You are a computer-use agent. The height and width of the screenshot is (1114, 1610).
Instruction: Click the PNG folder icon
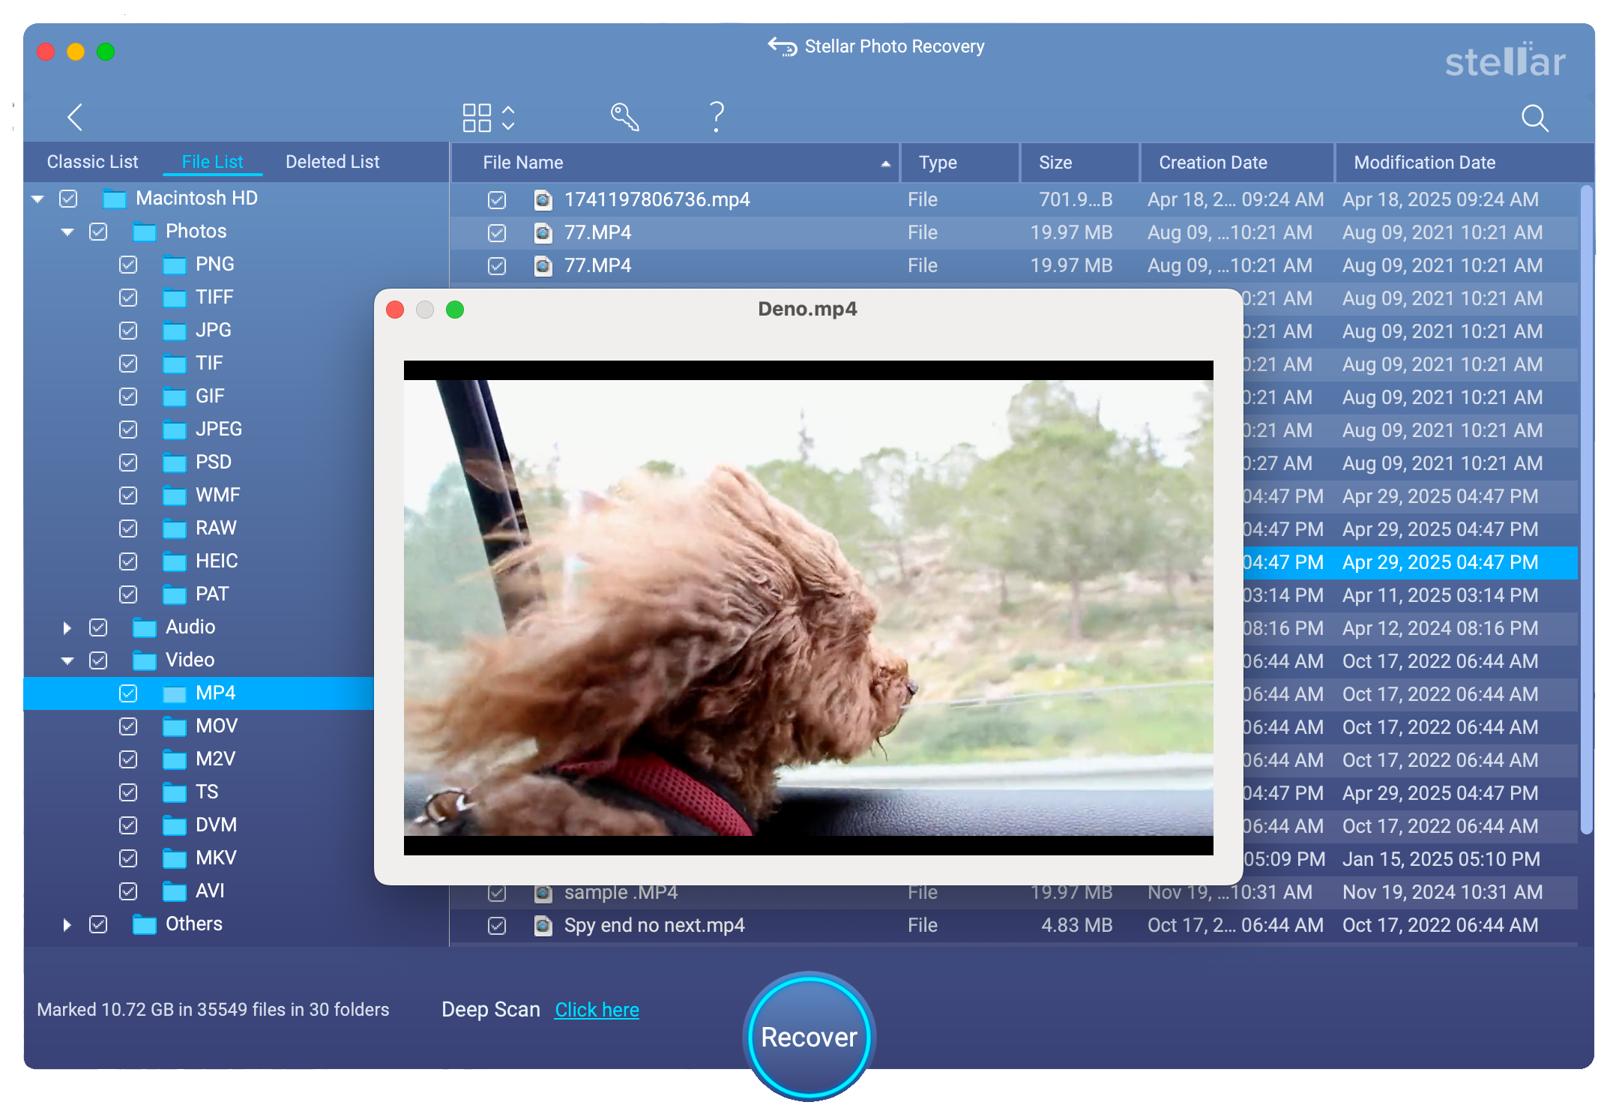click(x=175, y=265)
